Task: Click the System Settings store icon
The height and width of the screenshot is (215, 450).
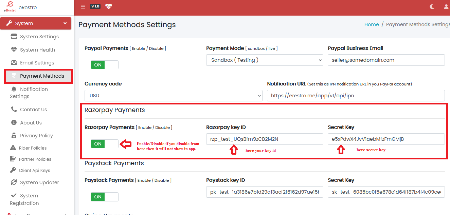Action: pos(14,37)
